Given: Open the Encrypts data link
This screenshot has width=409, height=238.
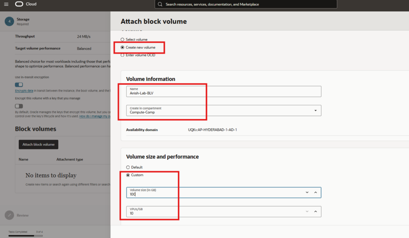Looking at the screenshot, I should coord(24,91).
